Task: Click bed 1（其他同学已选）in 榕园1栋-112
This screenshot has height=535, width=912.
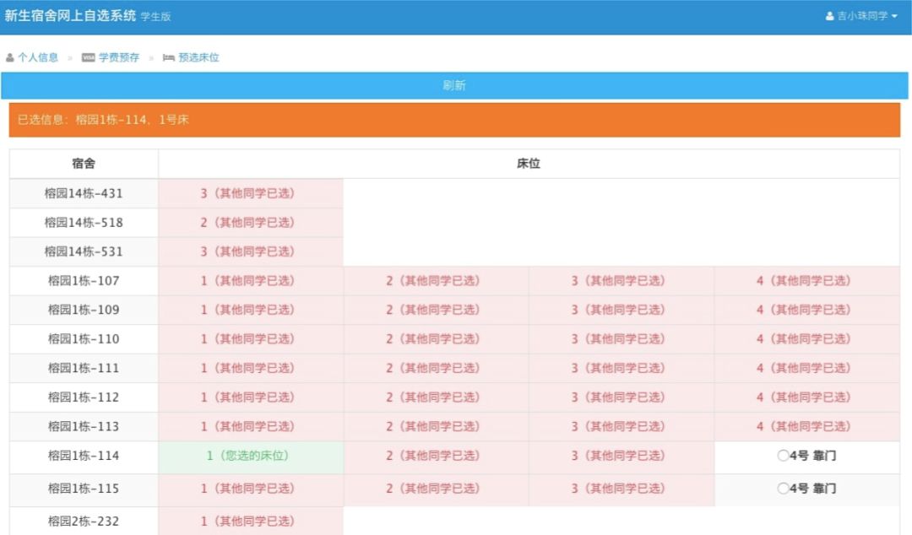Action: [x=251, y=397]
